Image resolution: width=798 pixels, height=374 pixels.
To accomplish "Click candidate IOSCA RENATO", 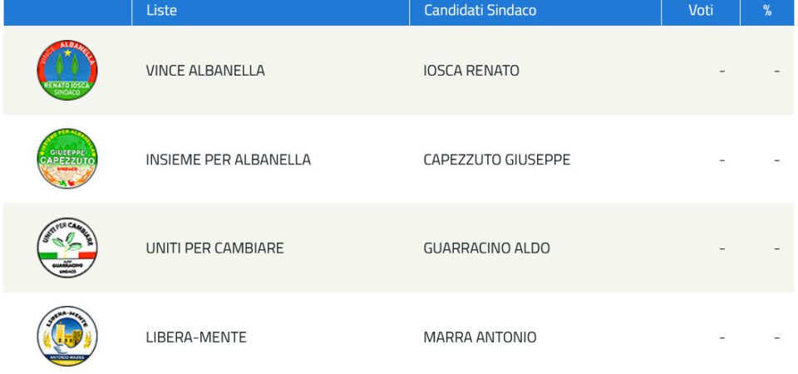I will 471,71.
